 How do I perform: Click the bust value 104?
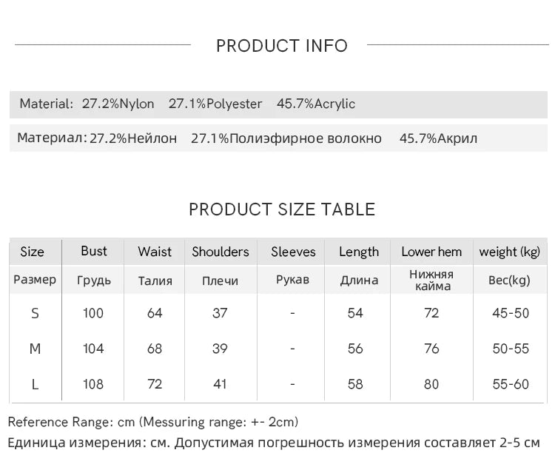pos(93,349)
